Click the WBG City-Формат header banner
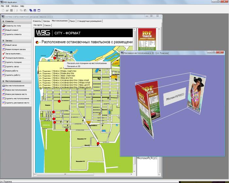229x183 pixels. click(x=83, y=33)
